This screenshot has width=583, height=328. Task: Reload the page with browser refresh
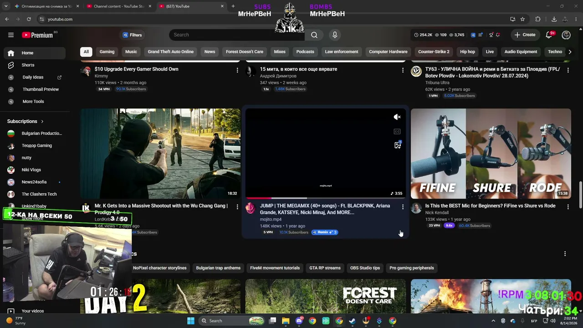[x=29, y=19]
